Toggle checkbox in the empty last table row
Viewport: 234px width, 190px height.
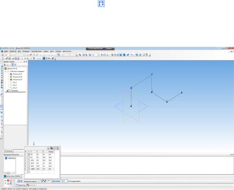coord(29,172)
